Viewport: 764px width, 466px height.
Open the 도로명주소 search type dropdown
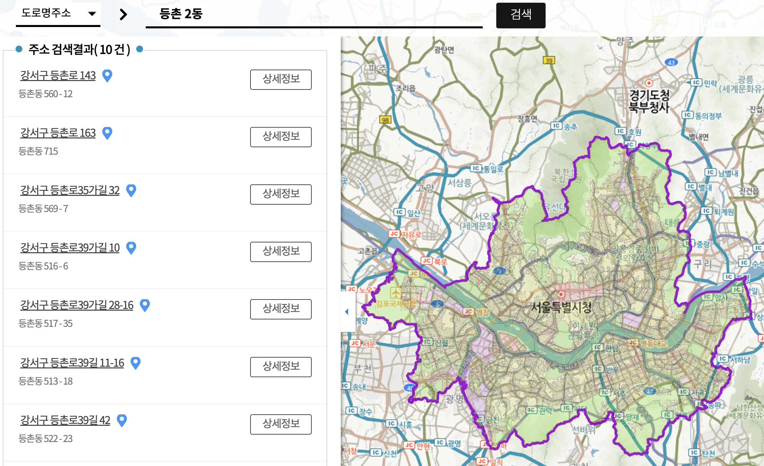click(x=58, y=14)
